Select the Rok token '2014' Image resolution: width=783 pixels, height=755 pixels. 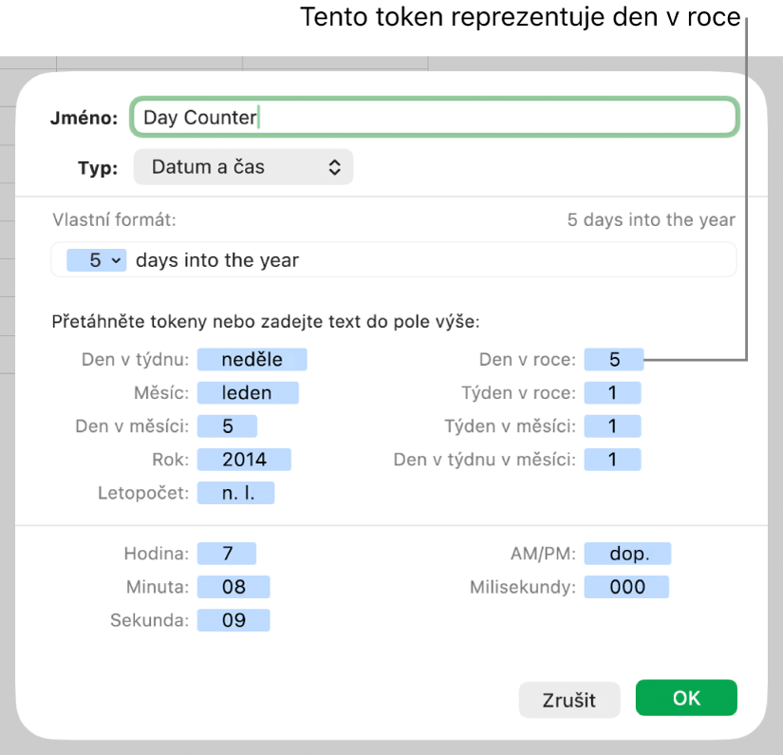244,460
